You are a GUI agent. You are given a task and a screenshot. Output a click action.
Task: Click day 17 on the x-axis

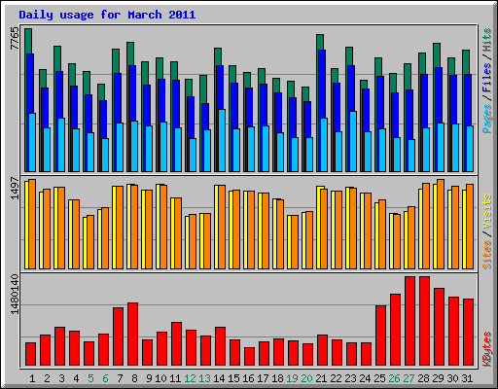[x=263, y=378]
